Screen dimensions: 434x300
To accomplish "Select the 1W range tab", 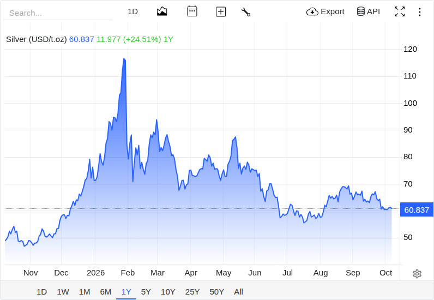I will tap(63, 292).
